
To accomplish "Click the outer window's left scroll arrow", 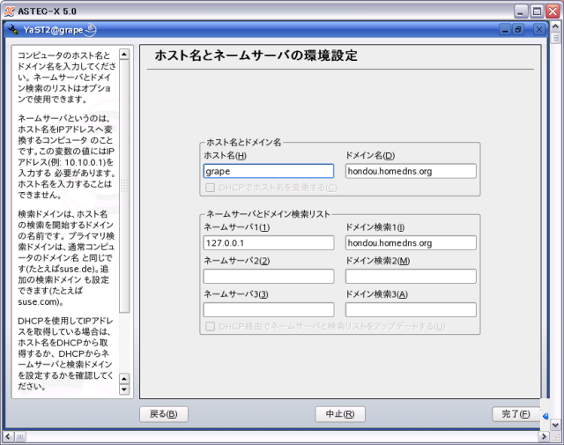I will [8, 435].
